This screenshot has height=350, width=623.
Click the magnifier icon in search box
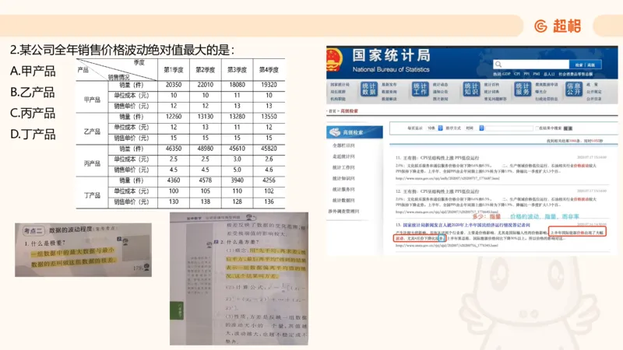tap(500, 65)
